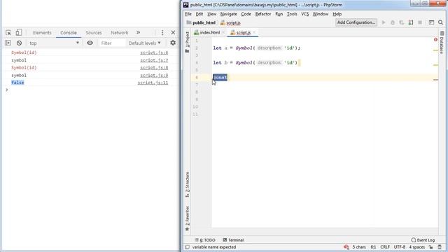Select public_html breadcrumb folder
The image size is (448, 252).
tap(201, 22)
